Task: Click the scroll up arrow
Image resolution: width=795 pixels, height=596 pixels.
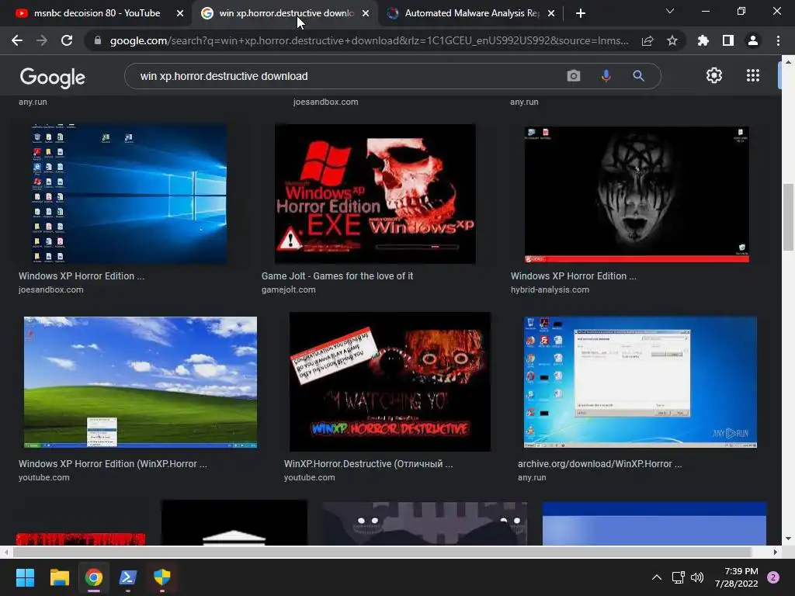Action: coord(788,61)
